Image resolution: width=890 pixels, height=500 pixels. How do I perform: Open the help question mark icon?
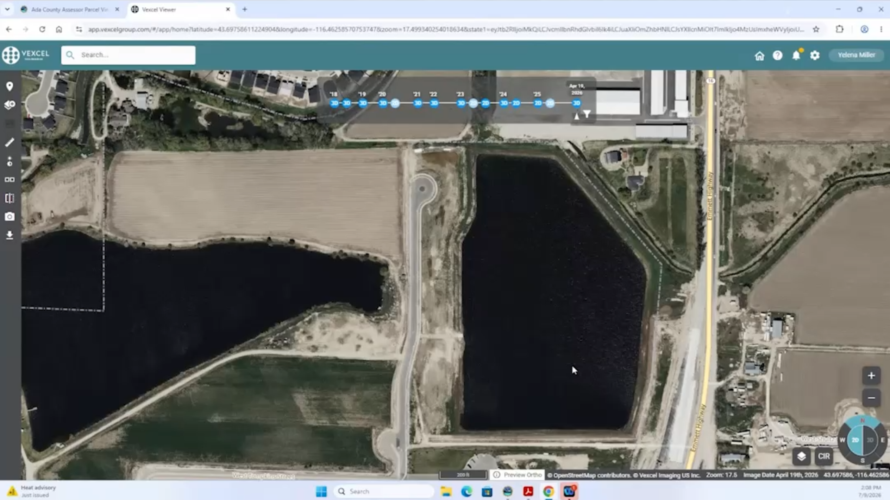point(777,55)
